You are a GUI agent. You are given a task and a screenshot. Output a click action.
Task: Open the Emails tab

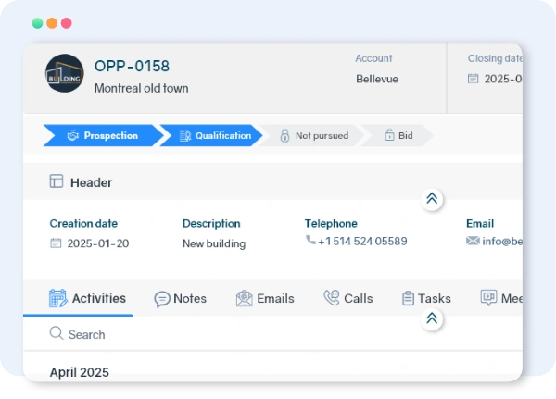(265, 298)
